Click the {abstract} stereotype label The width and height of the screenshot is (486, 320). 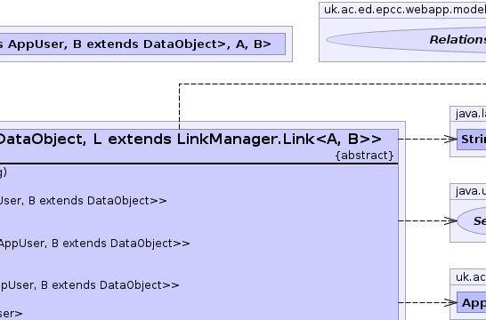pyautogui.click(x=365, y=156)
